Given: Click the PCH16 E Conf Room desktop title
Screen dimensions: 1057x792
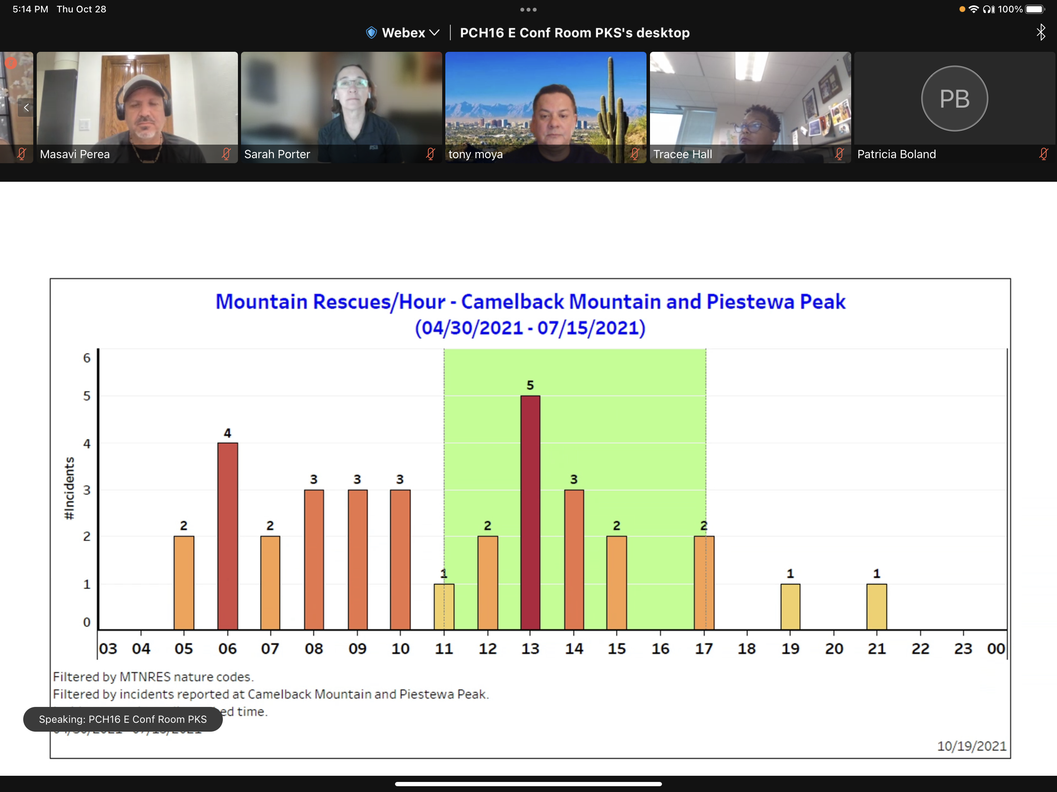Looking at the screenshot, I should tap(575, 32).
